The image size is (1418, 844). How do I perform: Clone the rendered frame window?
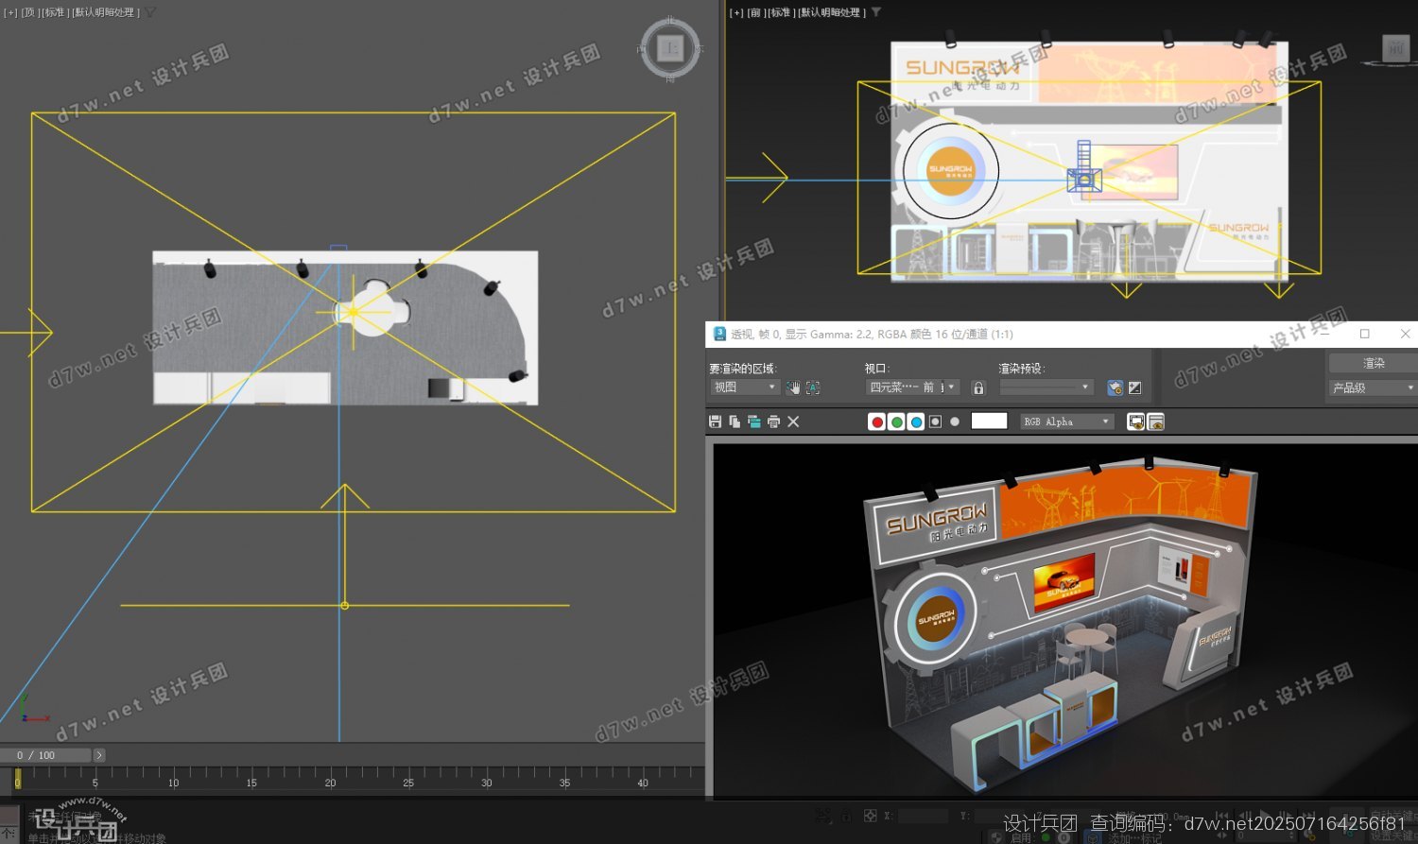point(753,422)
